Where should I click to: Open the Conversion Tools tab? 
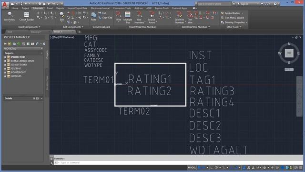(122, 8)
